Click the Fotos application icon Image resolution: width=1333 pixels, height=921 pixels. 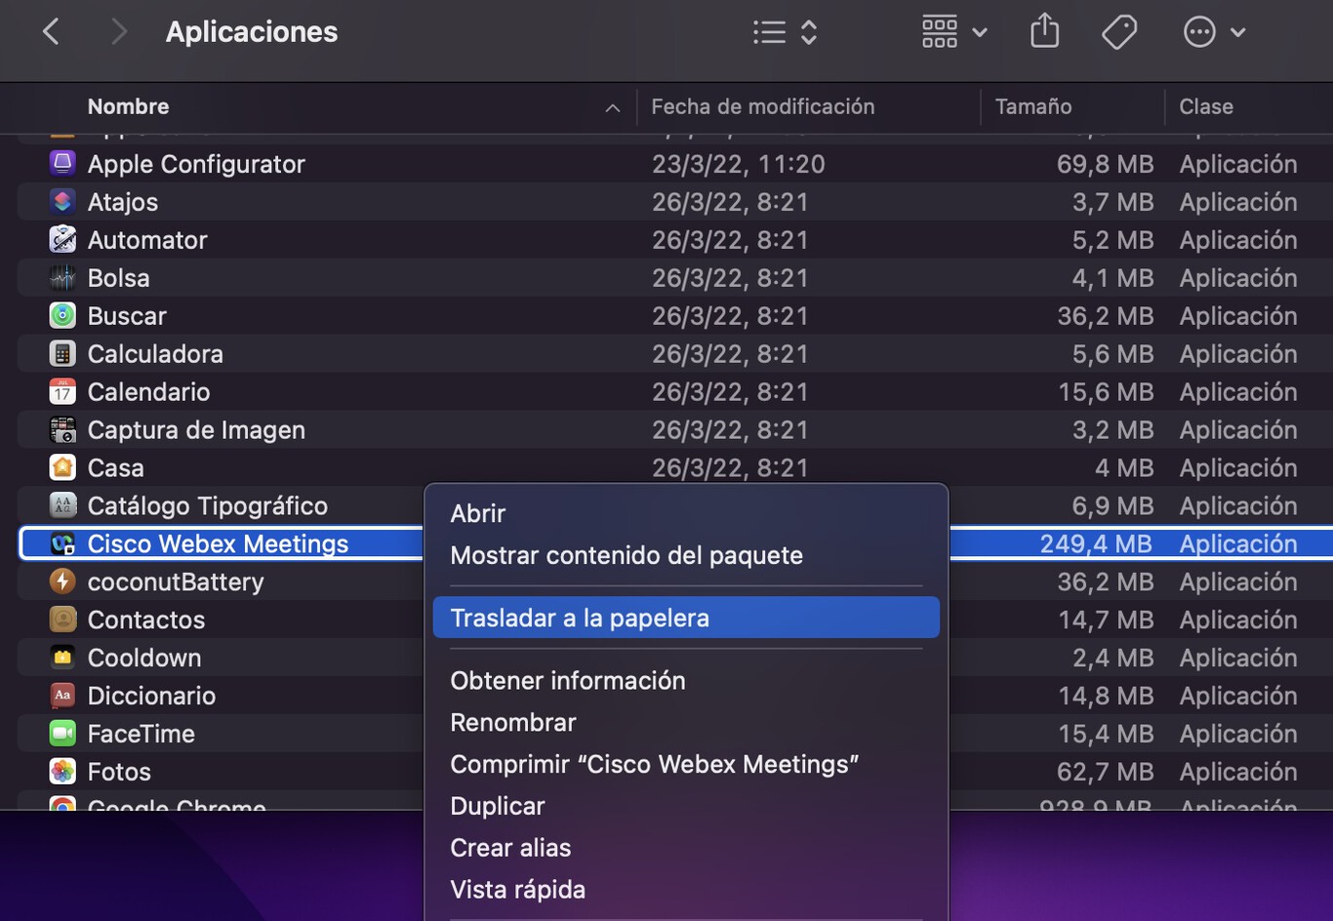click(61, 771)
